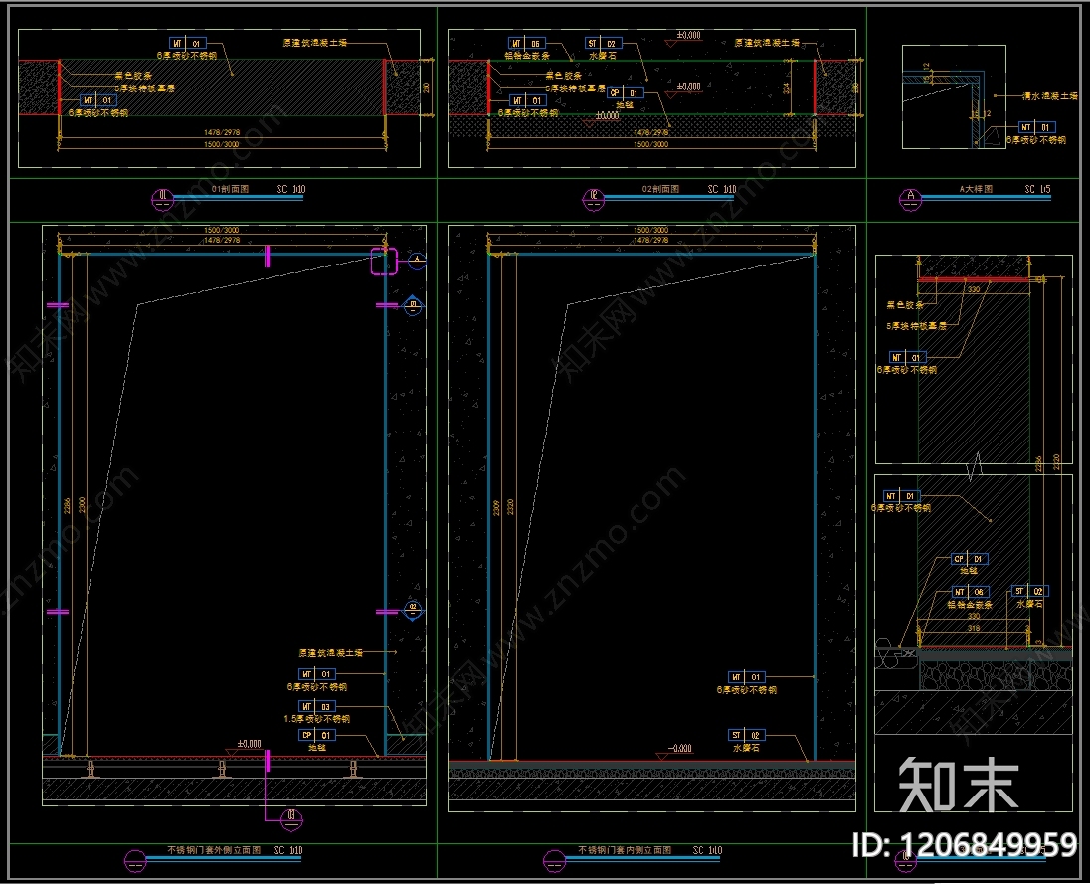The width and height of the screenshot is (1090, 884).
Task: Click the "A" callout bubble on the outer elevation
Action: (x=416, y=262)
